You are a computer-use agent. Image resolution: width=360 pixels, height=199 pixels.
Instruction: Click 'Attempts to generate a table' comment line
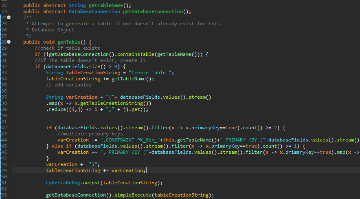123,24
